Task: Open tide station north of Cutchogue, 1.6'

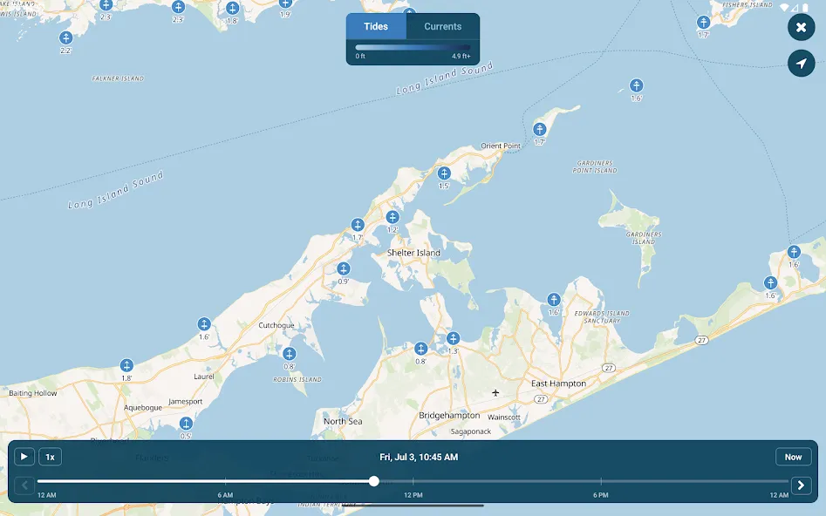Action: click(x=204, y=324)
